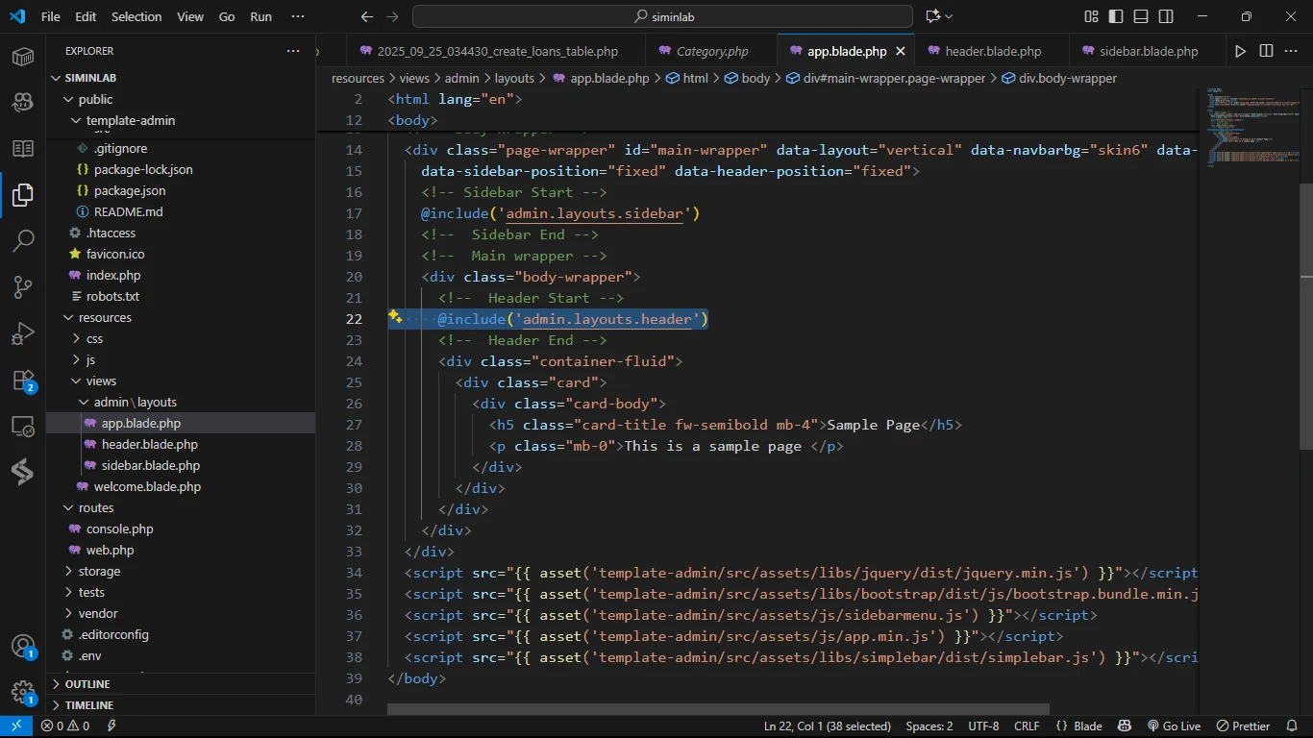Click the CRLF line ending selector

pyautogui.click(x=1027, y=726)
